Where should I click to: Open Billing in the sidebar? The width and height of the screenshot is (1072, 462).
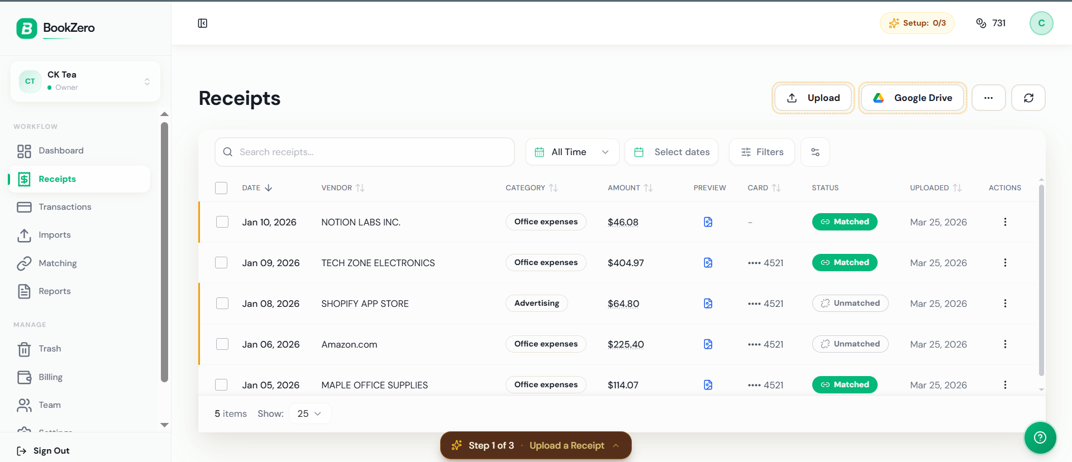coord(79,377)
